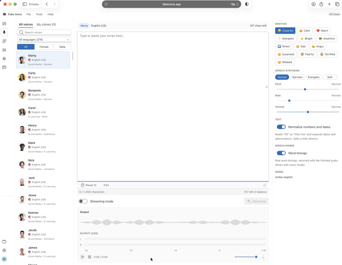
Task: Select the Surprised emotion
Action: (286, 54)
